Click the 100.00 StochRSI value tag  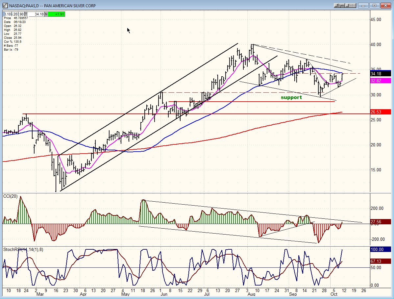pyautogui.click(x=381, y=249)
